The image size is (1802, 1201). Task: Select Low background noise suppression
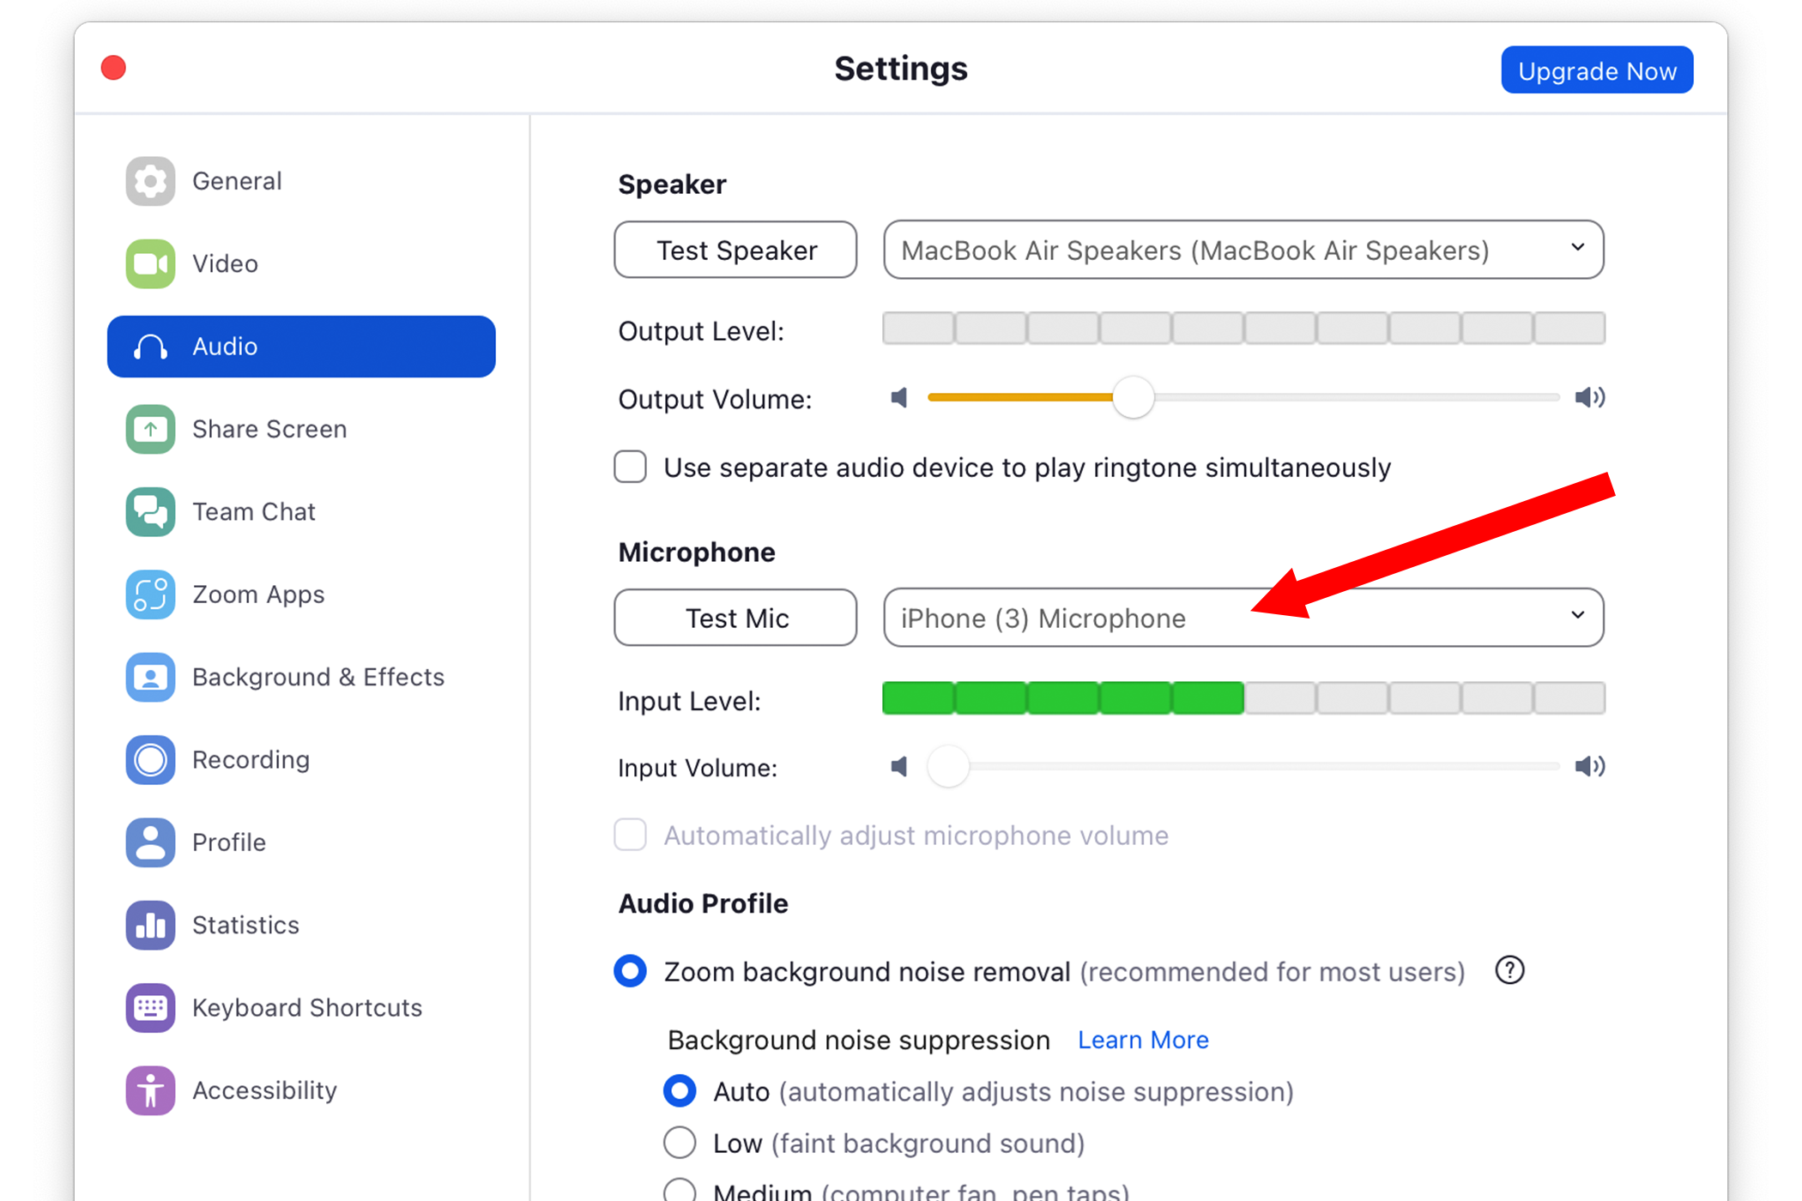[680, 1143]
